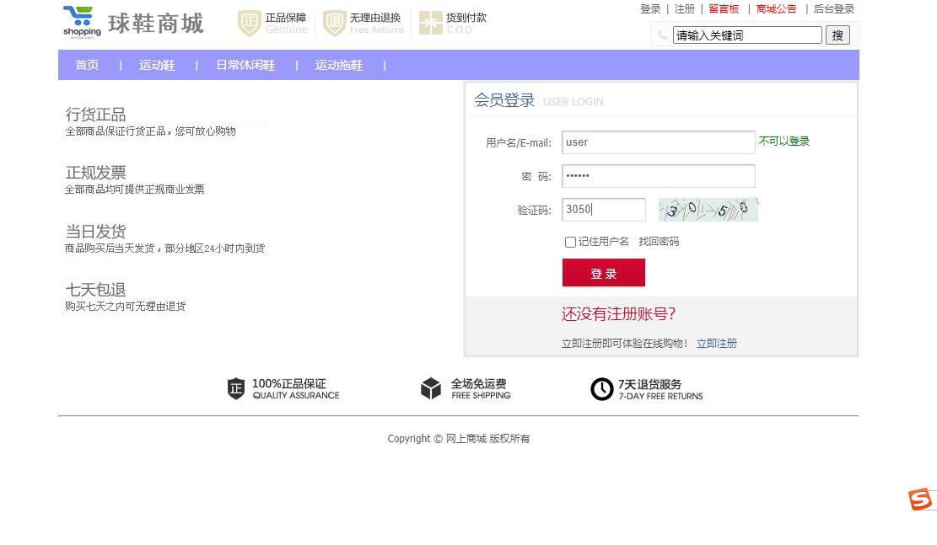The width and height of the screenshot is (937, 545).
Task: Open the 运动拖鞋 category
Action: click(x=338, y=65)
